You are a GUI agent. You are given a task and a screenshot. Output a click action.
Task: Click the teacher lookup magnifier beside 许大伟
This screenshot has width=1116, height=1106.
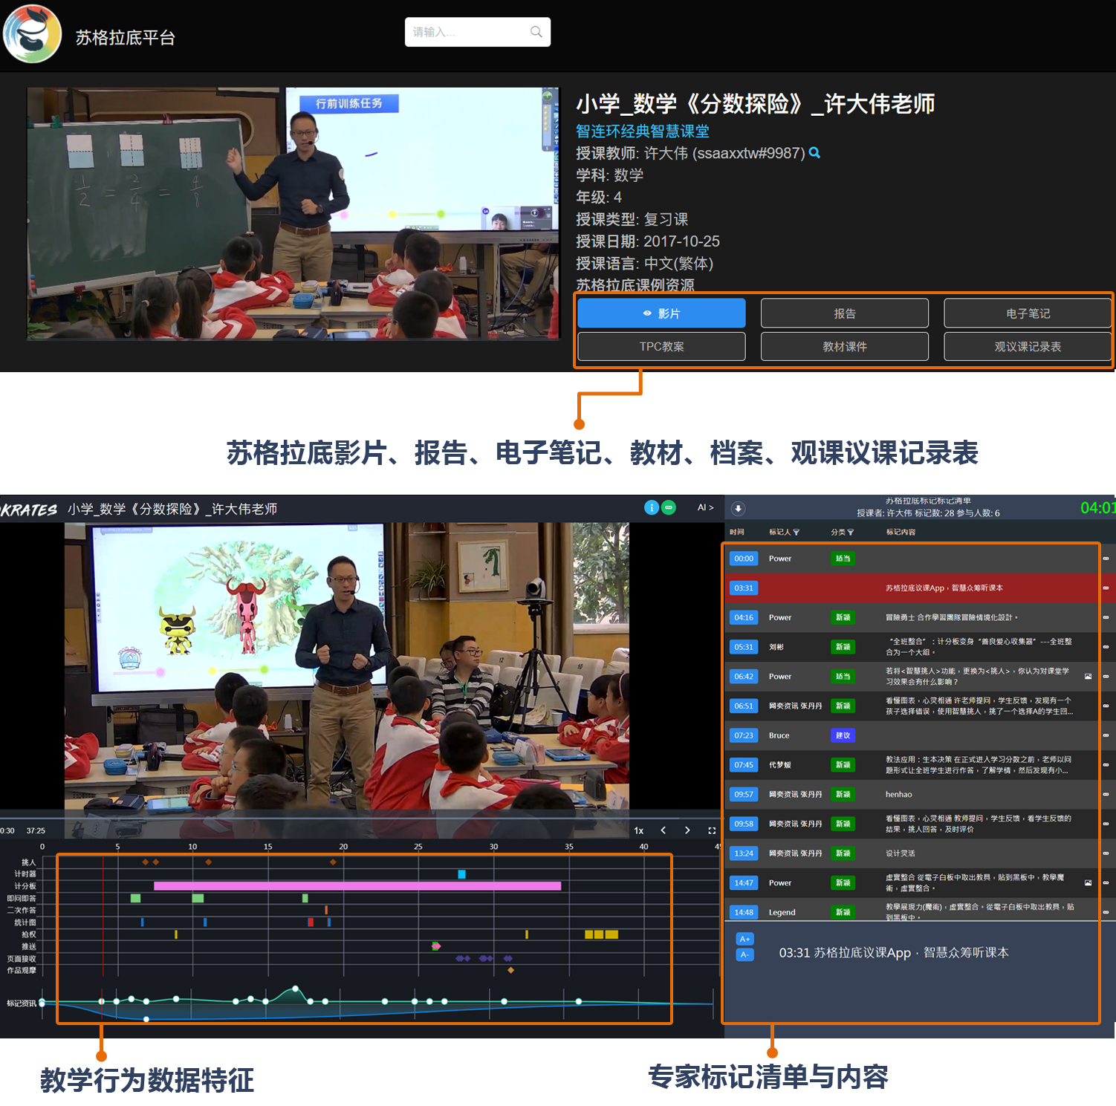point(814,153)
